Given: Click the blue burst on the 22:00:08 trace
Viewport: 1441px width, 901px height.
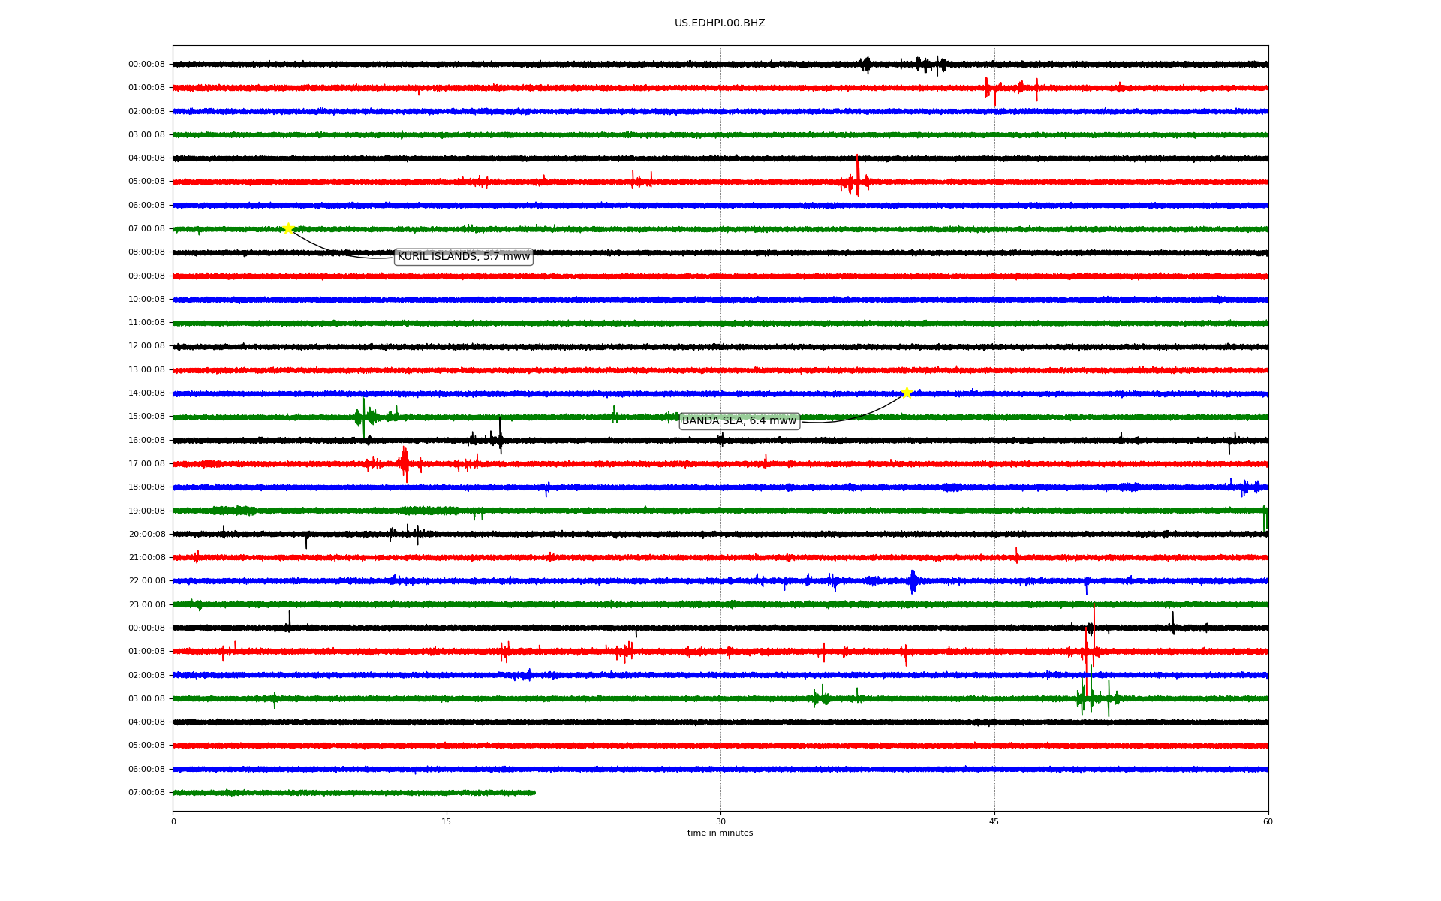Looking at the screenshot, I should coord(913,581).
